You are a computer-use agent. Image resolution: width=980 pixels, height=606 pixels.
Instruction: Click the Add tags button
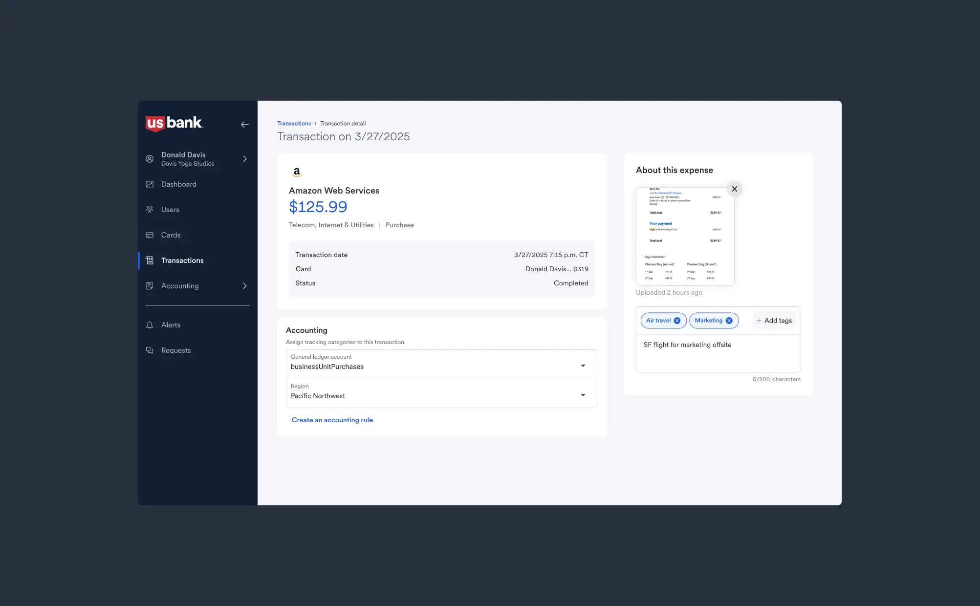pyautogui.click(x=774, y=321)
